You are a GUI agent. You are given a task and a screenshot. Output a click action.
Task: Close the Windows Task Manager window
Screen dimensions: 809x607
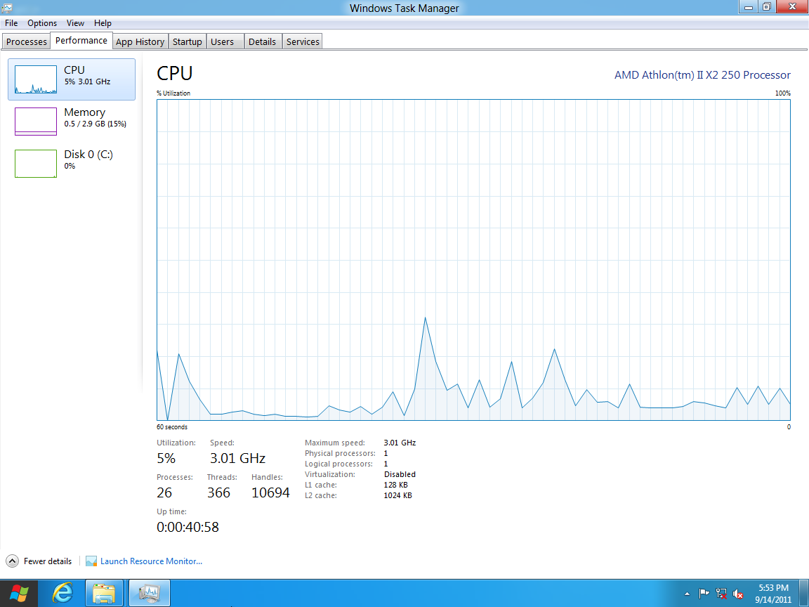[792, 7]
